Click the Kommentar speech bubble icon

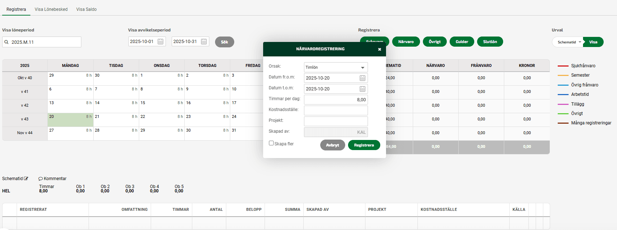[40, 179]
